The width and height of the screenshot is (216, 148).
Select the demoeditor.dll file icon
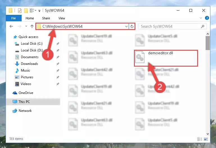click(140, 57)
